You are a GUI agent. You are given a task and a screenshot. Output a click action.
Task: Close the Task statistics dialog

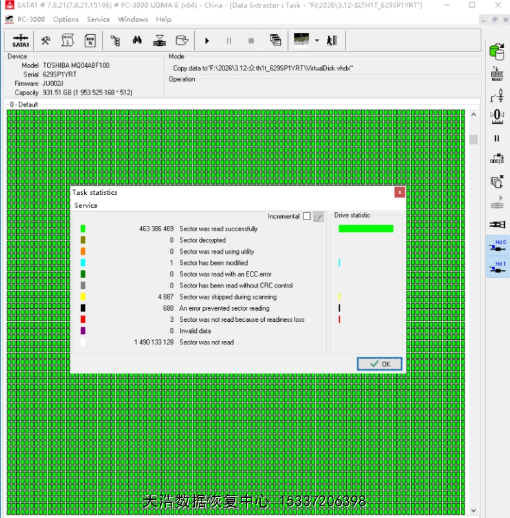400,192
